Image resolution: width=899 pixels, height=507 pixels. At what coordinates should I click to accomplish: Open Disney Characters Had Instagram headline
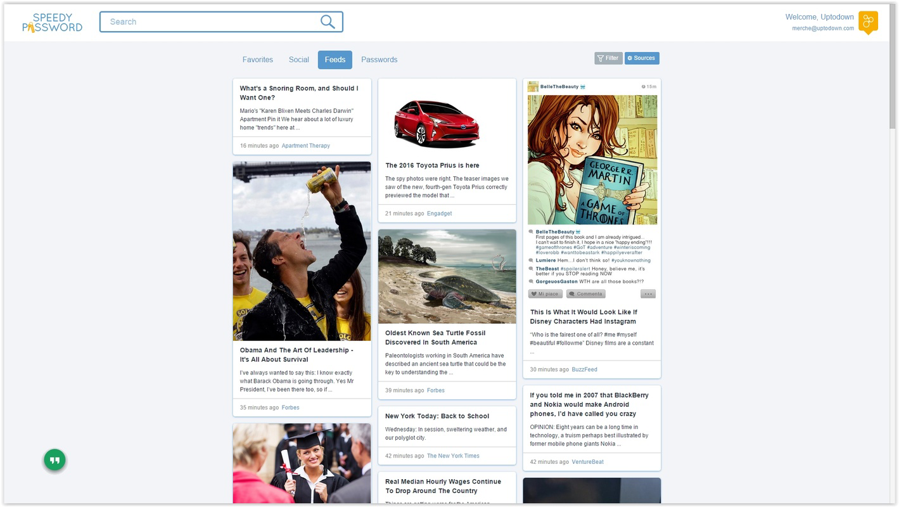point(583,317)
